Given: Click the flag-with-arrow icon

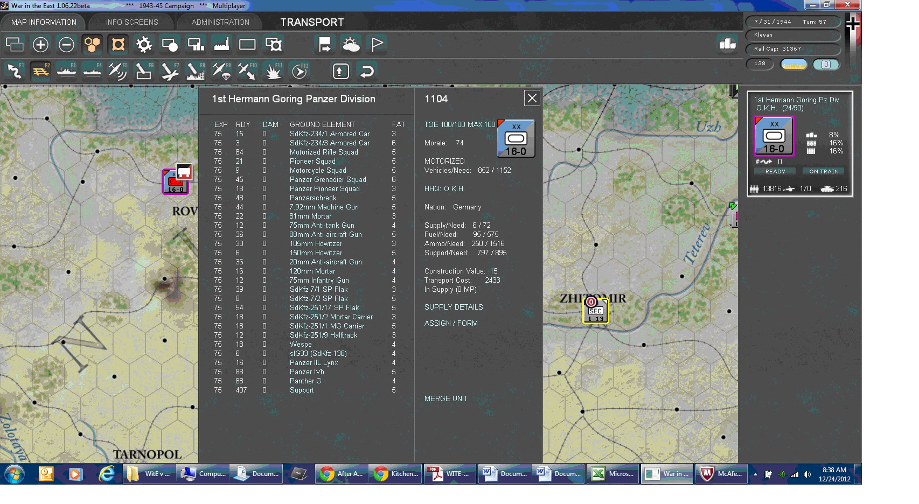Looking at the screenshot, I should pyautogui.click(x=325, y=45).
